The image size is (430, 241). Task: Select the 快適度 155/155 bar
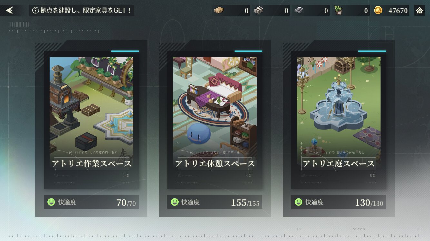(215, 202)
